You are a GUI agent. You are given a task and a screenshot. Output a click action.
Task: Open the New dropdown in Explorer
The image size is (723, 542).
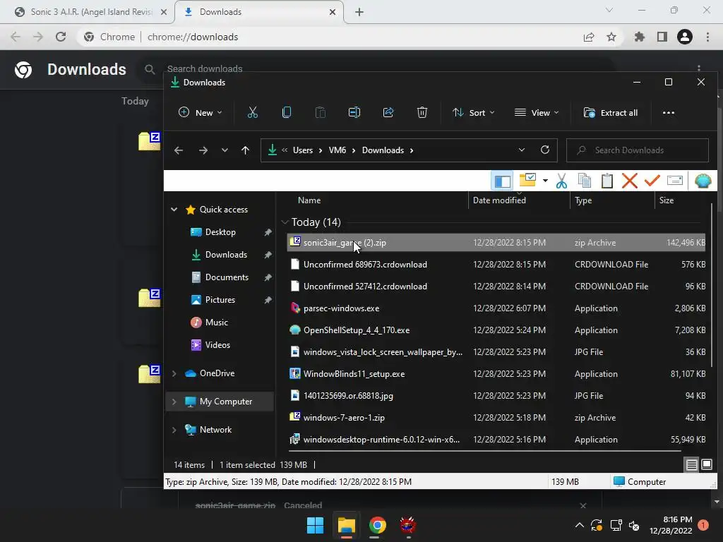pyautogui.click(x=200, y=112)
